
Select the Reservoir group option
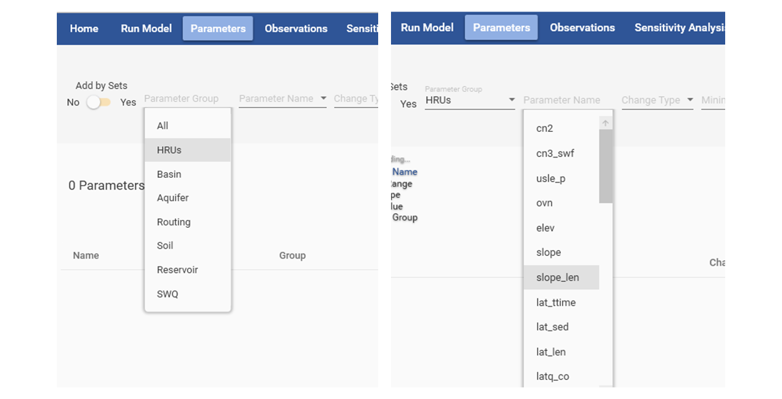(176, 269)
